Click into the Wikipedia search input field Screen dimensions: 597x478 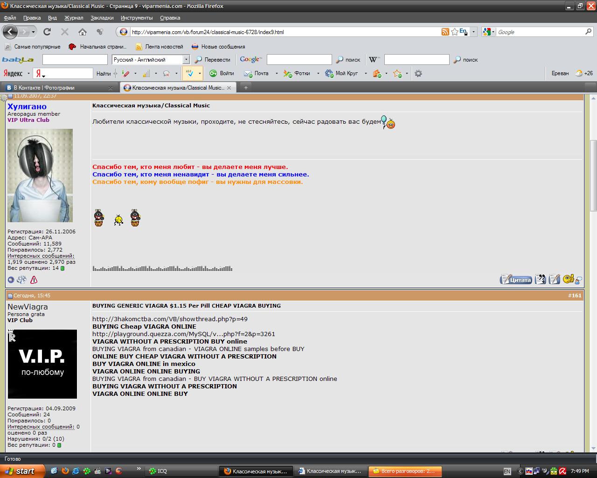tap(416, 60)
